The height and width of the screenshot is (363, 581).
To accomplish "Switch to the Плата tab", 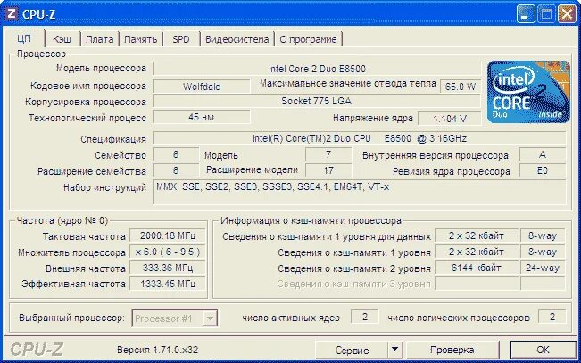I will (x=100, y=39).
